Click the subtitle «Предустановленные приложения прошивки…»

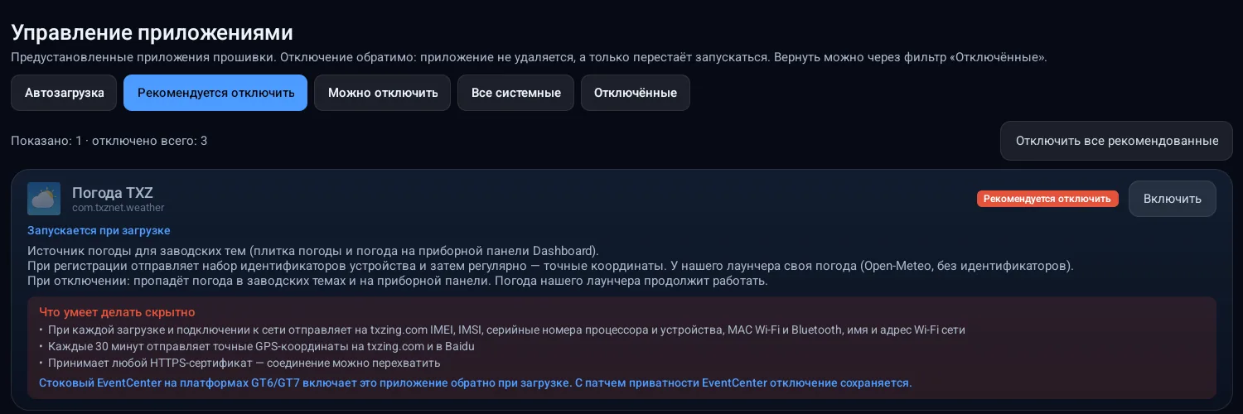pyautogui.click(x=529, y=57)
